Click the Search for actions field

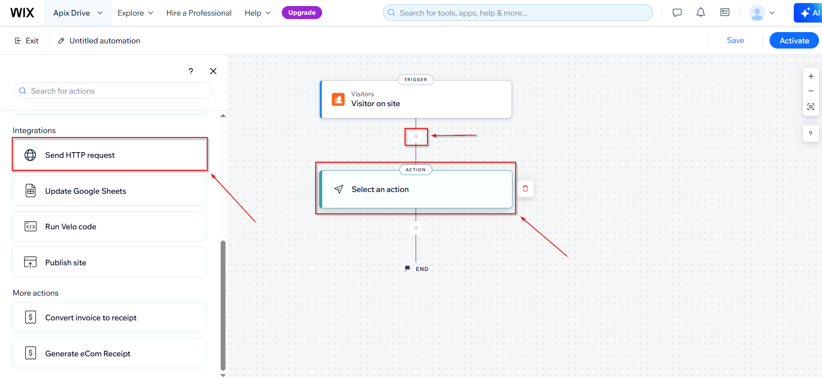pyautogui.click(x=113, y=91)
